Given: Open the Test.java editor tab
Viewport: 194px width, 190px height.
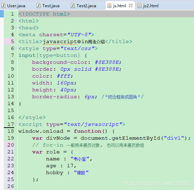Looking at the screenshot, I should tap(51, 6).
